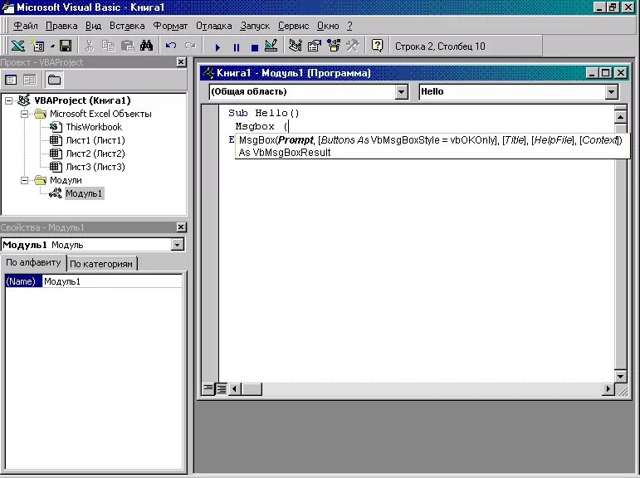Collapse the Microsoft Excel Объекты folder
Viewport: 640px width, 478px height.
tap(25, 114)
